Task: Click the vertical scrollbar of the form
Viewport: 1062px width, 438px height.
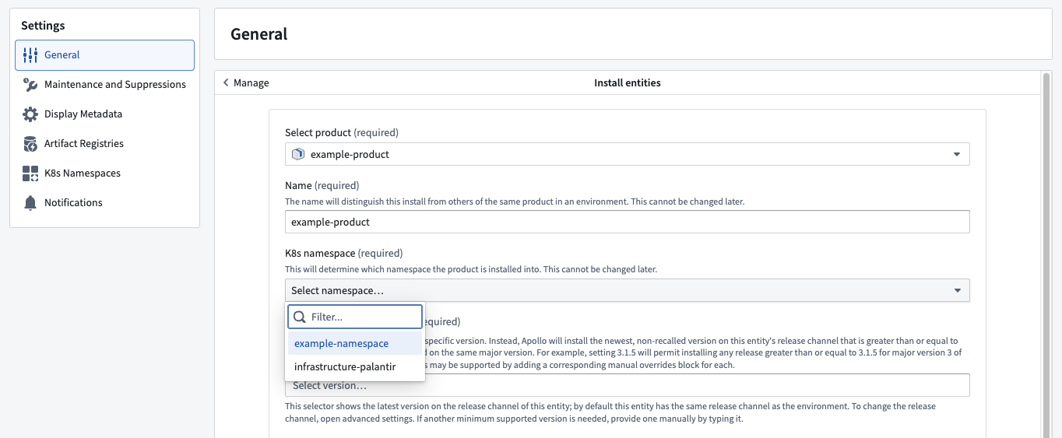Action: pos(1046,255)
